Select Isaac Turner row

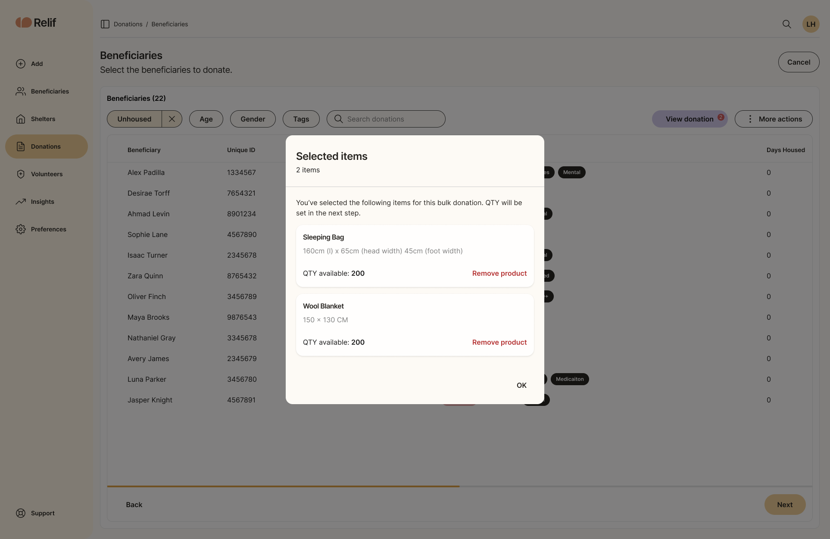(147, 255)
